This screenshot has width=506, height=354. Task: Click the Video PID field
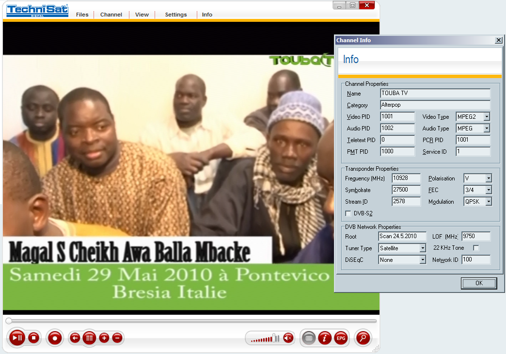(397, 116)
